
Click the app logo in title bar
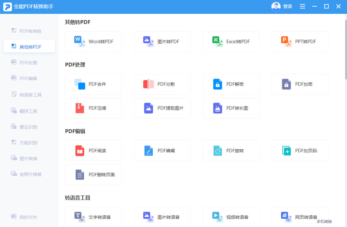point(7,7)
